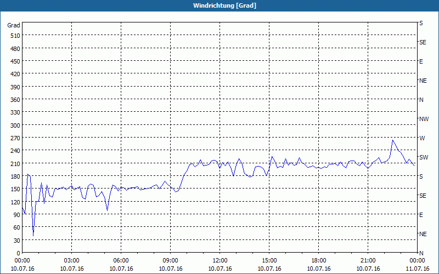This screenshot has height=274, width=439.
Task: Select the 300 y-axis value
Action: pos(15,125)
